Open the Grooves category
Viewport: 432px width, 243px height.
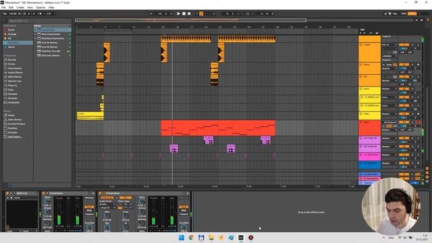click(12, 99)
